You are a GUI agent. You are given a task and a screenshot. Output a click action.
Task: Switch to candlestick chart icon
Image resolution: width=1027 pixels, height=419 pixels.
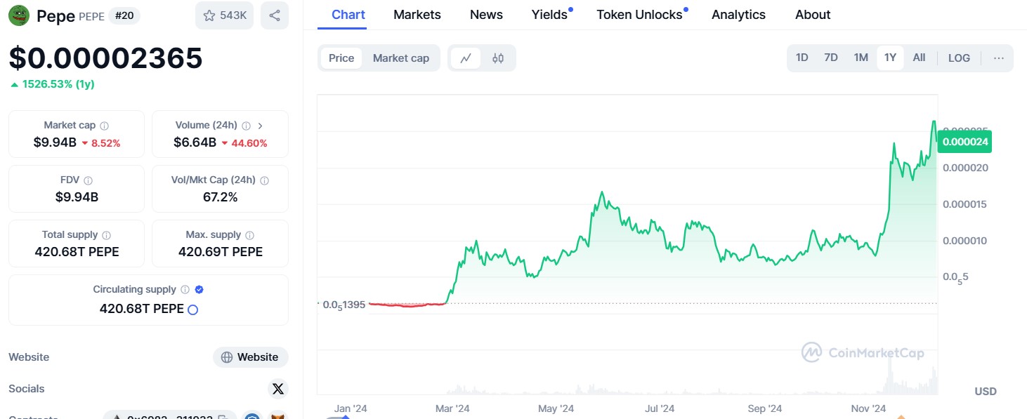(x=498, y=58)
